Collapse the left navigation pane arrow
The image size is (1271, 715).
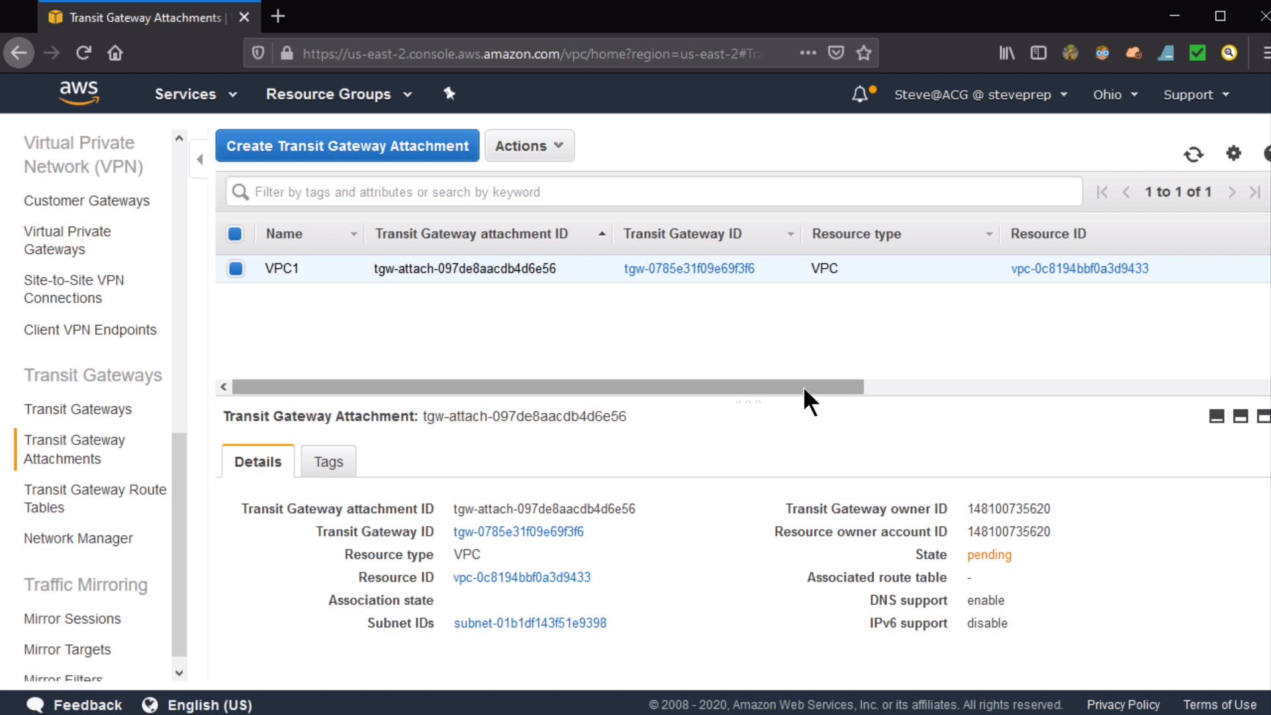click(200, 159)
